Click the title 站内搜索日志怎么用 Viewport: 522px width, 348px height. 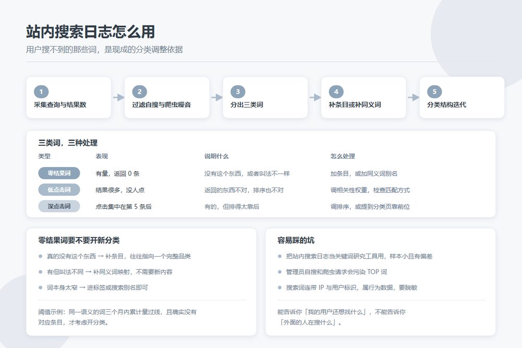pos(90,32)
